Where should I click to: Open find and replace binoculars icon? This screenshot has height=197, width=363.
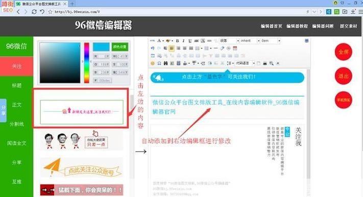165,63
